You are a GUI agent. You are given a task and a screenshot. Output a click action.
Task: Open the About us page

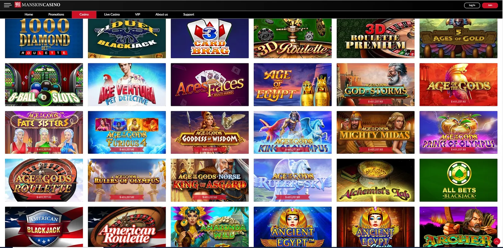pos(162,14)
